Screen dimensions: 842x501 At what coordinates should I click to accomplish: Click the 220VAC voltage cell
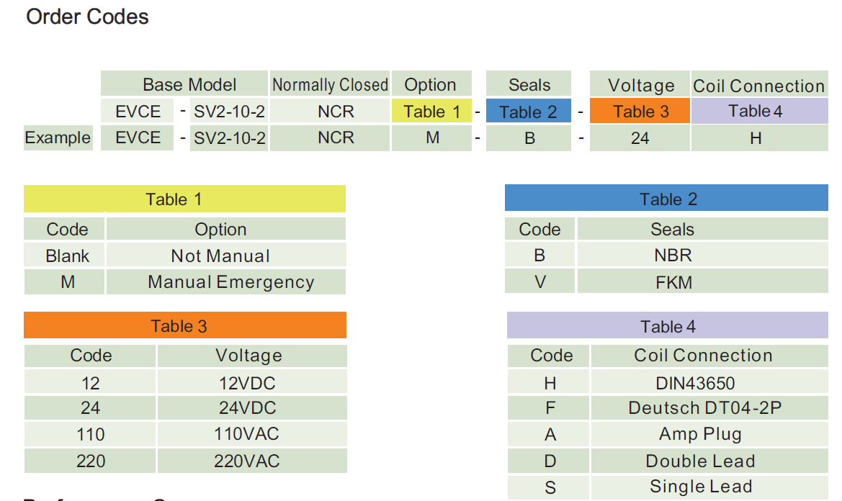[x=246, y=461]
